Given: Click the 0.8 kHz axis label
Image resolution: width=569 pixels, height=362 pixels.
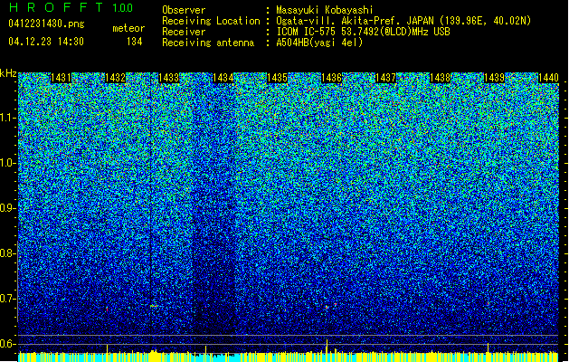Looking at the screenshot, I should click(x=8, y=253).
